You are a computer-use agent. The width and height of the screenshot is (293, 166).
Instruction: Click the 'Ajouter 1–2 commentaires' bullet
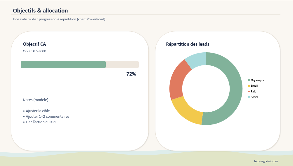click(x=47, y=117)
